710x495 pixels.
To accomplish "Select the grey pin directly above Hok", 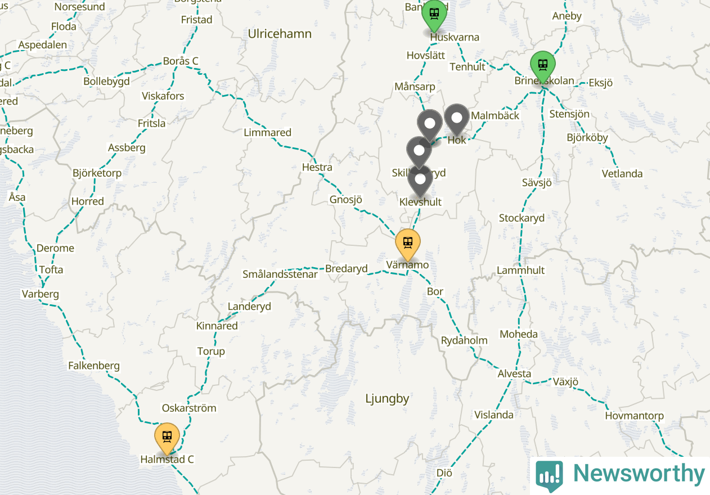I will (x=457, y=119).
